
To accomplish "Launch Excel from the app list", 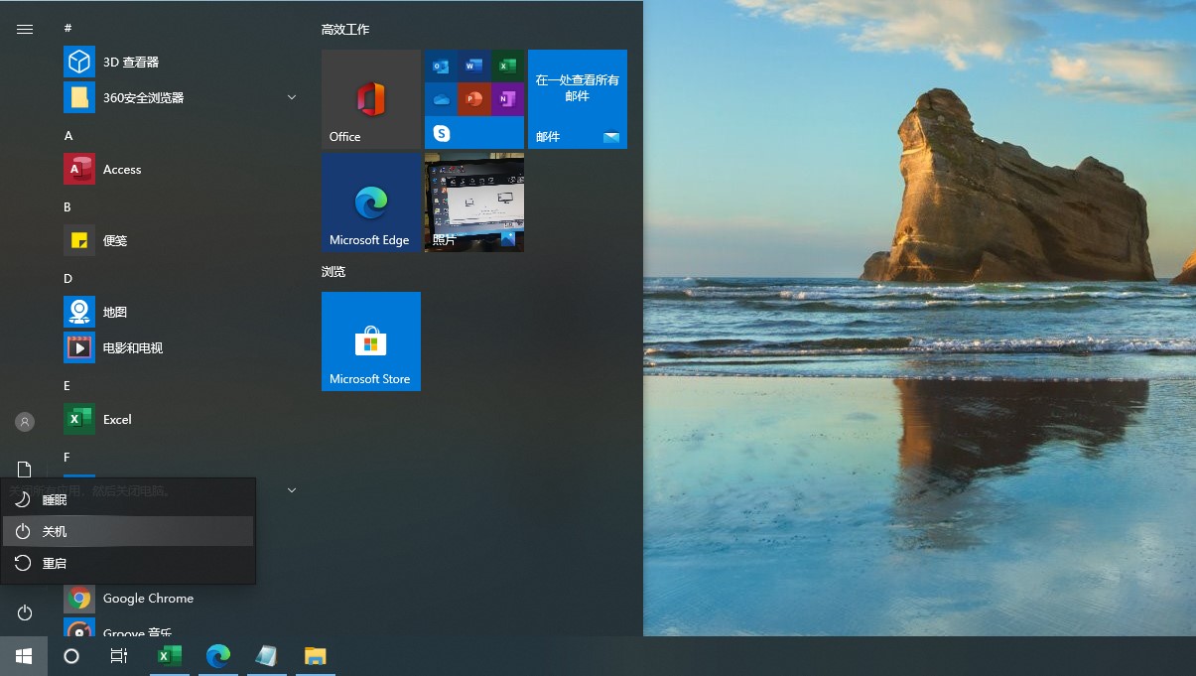I will [179, 419].
